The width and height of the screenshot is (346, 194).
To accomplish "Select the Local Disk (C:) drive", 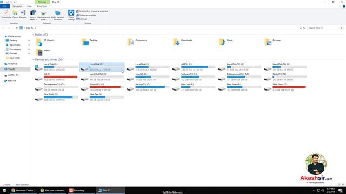I will (56, 67).
